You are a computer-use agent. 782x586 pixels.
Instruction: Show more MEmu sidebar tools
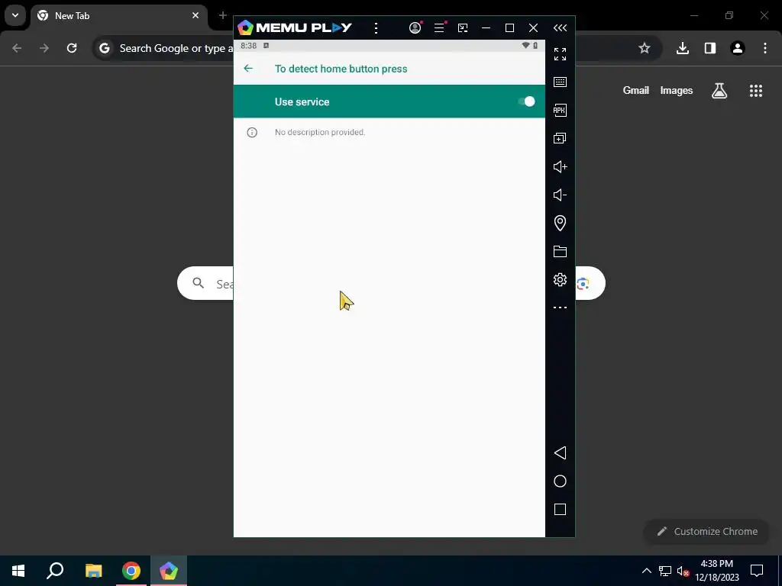pos(560,307)
